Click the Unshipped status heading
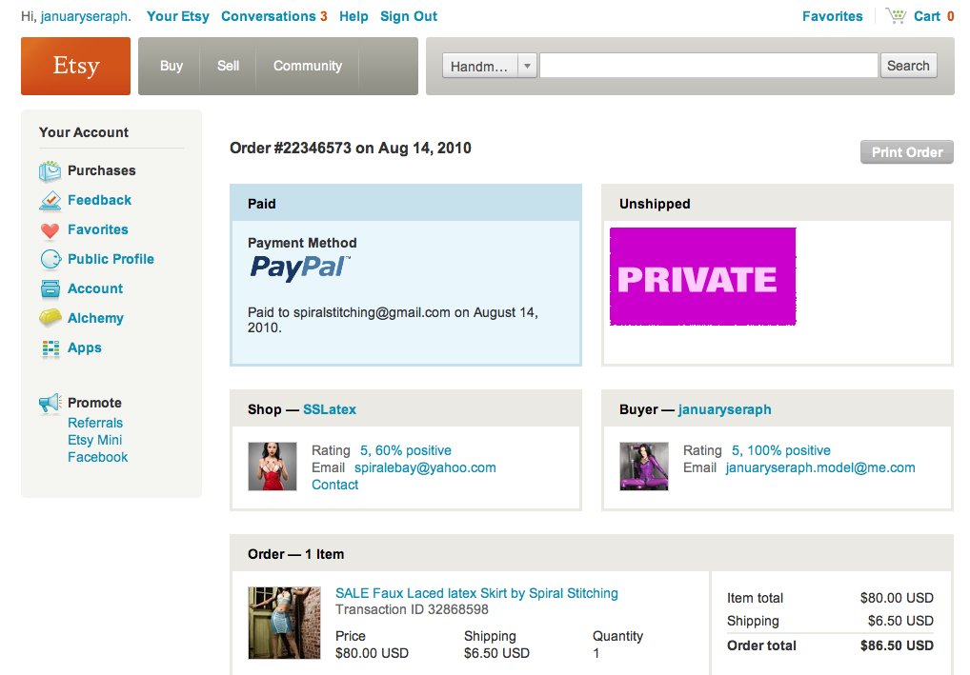Image resolution: width=970 pixels, height=675 pixels. (x=655, y=204)
